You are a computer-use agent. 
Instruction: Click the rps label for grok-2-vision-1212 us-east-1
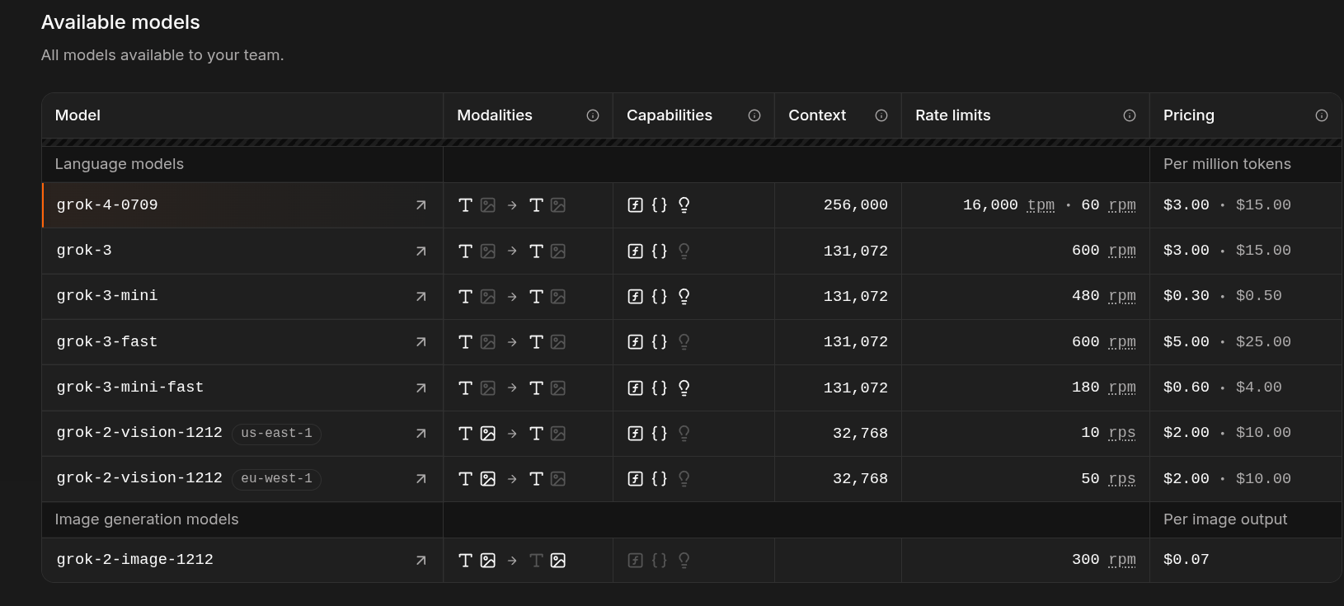[x=1122, y=433]
